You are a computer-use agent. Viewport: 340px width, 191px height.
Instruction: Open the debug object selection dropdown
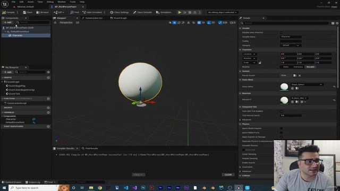click(222, 12)
